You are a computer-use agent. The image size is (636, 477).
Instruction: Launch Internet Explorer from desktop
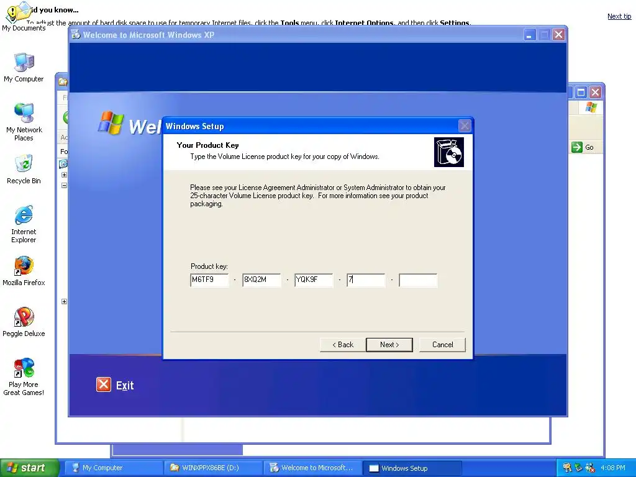coord(24,224)
